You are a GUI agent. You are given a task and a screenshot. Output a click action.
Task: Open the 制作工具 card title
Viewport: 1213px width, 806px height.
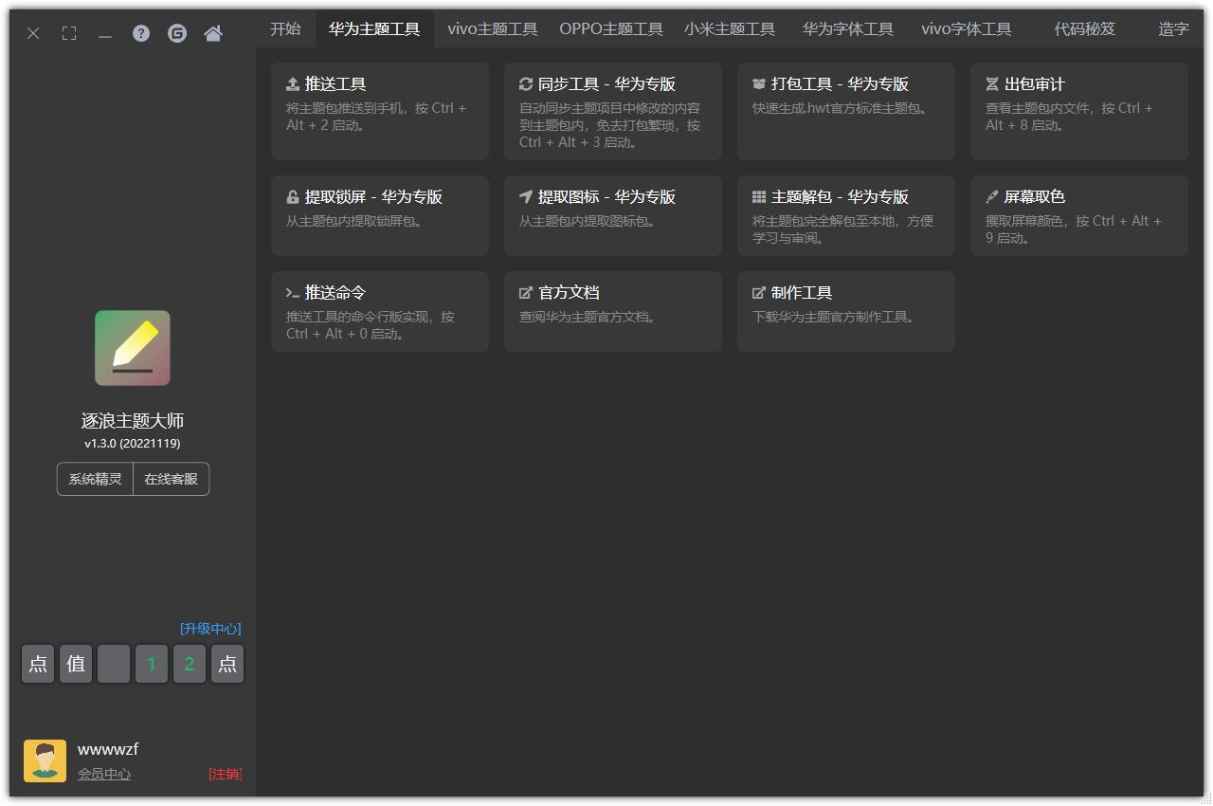tap(802, 293)
